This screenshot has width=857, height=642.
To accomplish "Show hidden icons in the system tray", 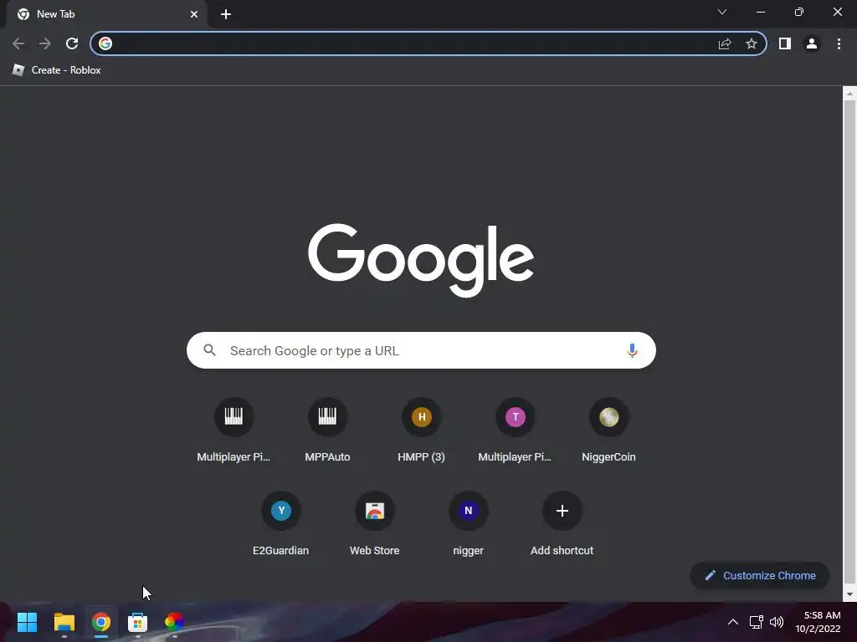I will pos(733,622).
